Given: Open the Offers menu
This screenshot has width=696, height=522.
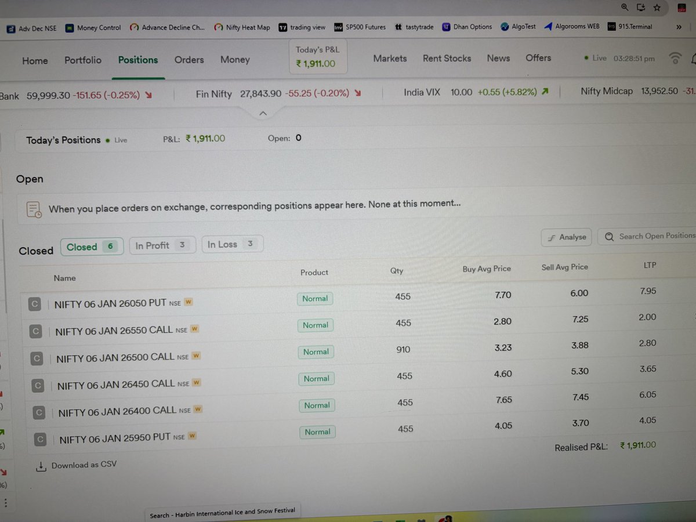Looking at the screenshot, I should [538, 58].
